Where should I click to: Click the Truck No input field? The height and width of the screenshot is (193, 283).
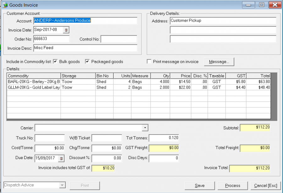[x=50, y=138]
